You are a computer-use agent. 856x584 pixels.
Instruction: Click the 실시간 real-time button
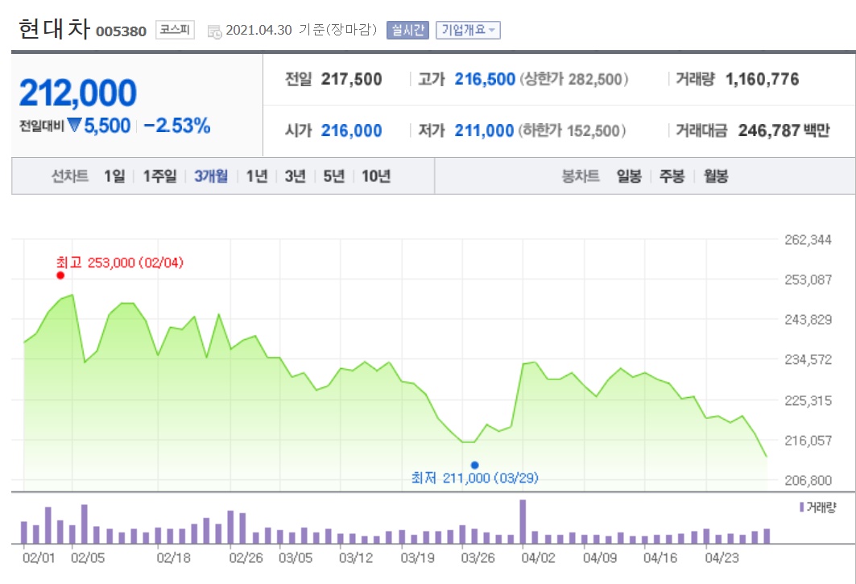point(407,30)
